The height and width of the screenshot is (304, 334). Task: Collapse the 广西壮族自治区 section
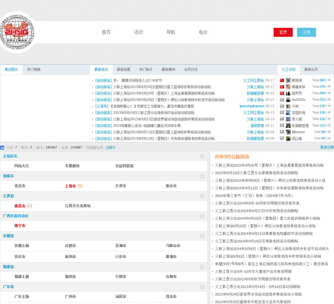click(202, 216)
